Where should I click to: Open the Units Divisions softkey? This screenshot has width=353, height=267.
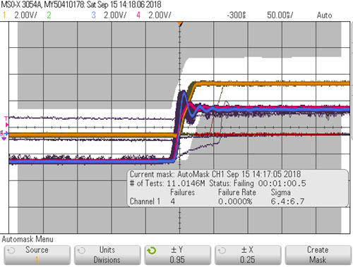pos(107,255)
